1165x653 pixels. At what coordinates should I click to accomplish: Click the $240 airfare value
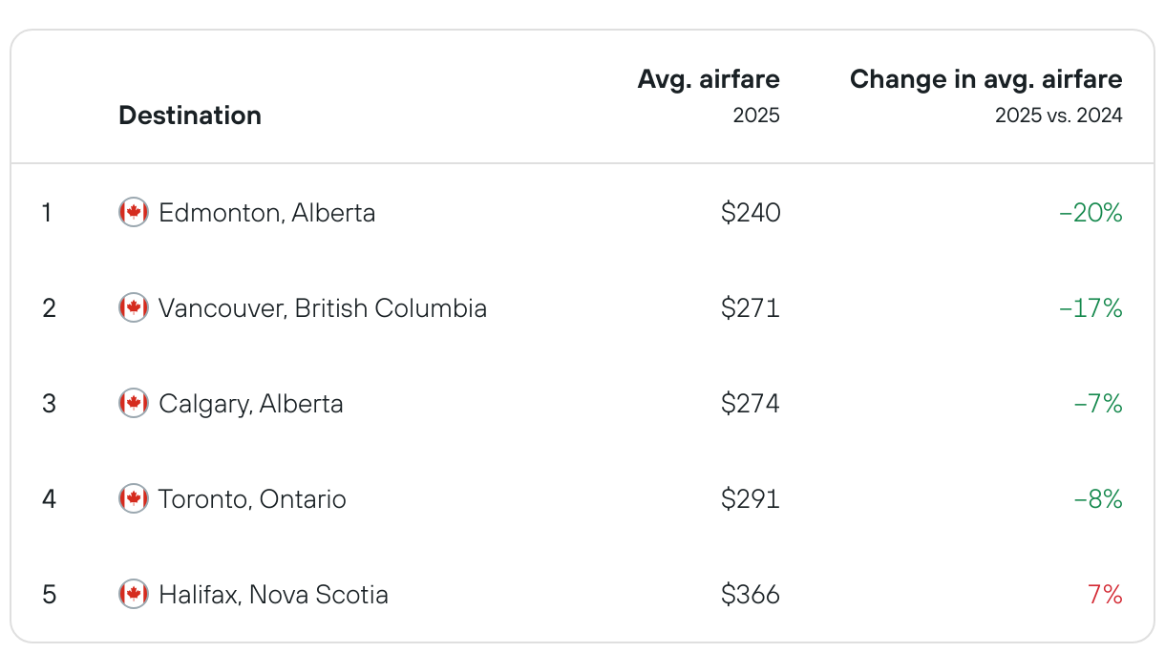[751, 212]
